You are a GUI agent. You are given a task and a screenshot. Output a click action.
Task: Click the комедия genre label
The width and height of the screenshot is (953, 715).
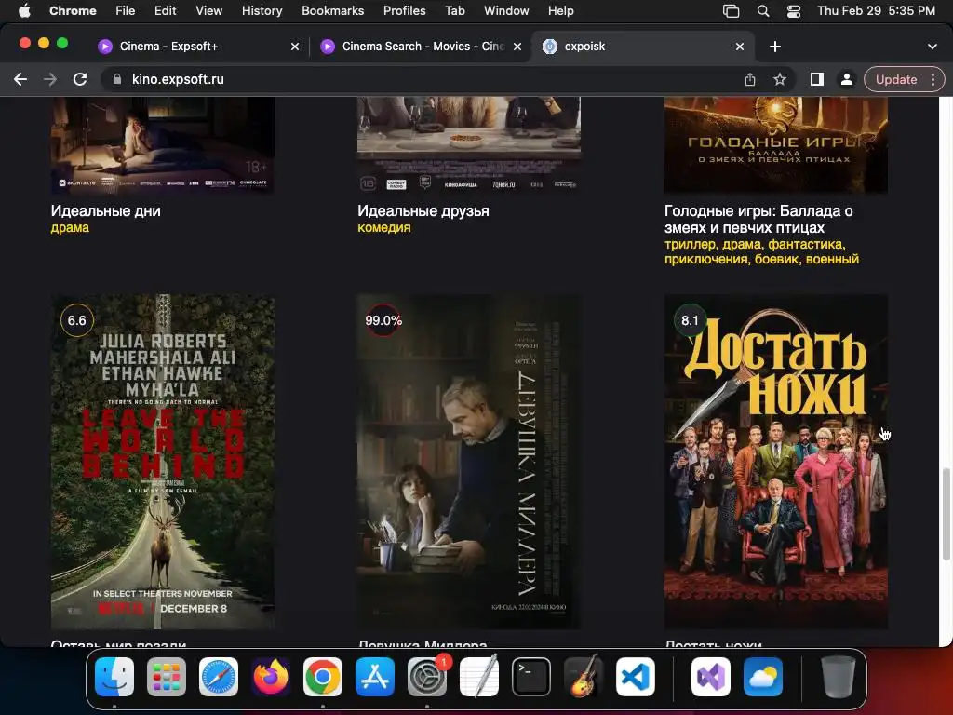coord(384,228)
